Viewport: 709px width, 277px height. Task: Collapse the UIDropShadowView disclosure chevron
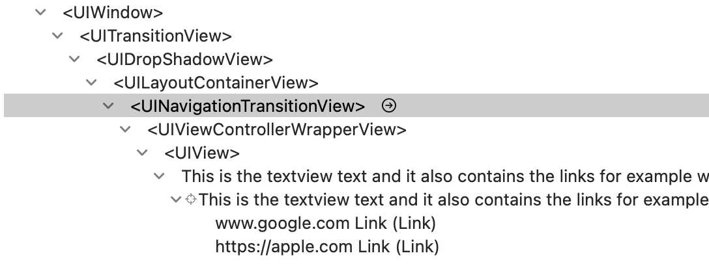75,59
